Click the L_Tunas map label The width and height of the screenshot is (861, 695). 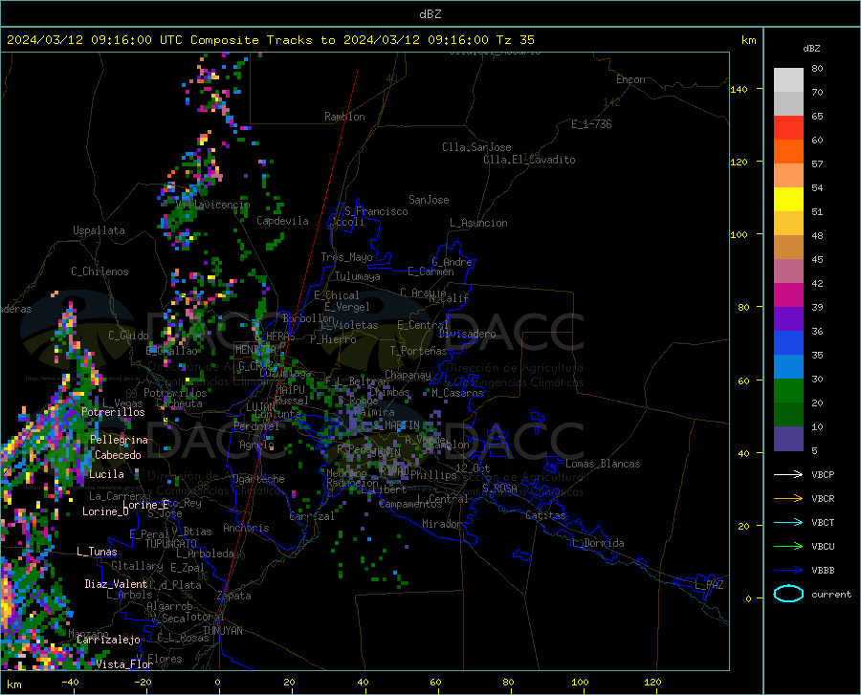pyautogui.click(x=97, y=552)
